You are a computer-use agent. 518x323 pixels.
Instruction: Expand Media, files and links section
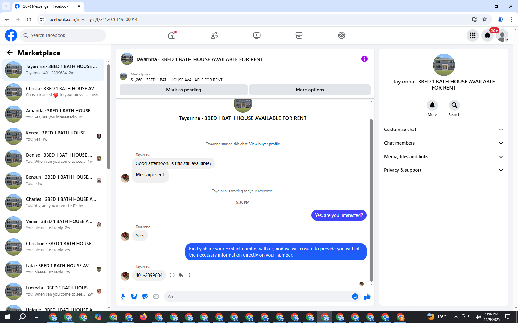tap(444, 157)
